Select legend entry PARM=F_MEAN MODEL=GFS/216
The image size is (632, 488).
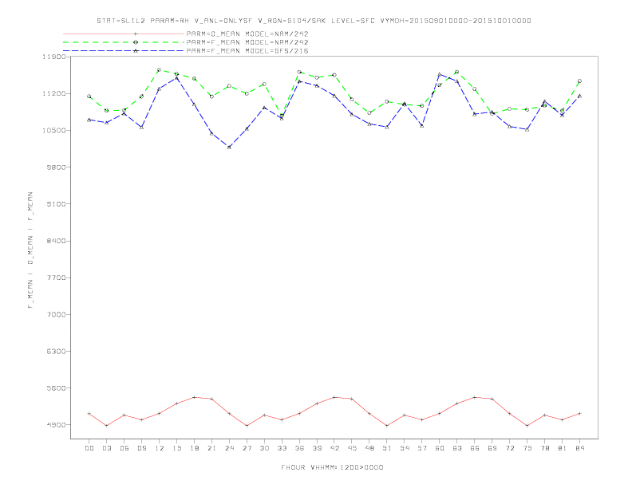pos(247,51)
